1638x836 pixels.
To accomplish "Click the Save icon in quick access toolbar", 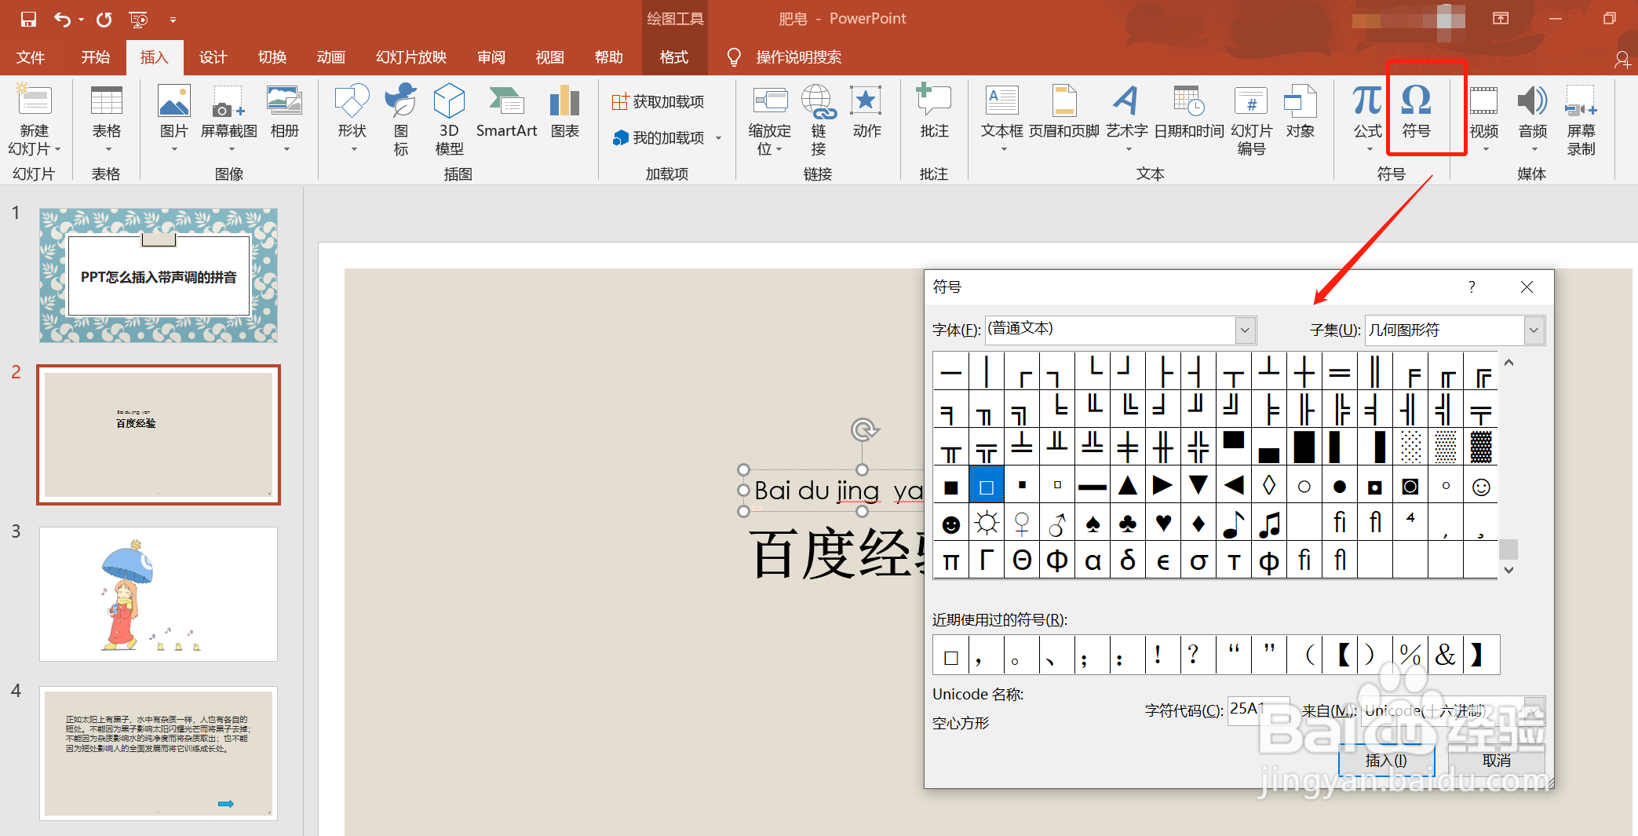I will point(28,19).
